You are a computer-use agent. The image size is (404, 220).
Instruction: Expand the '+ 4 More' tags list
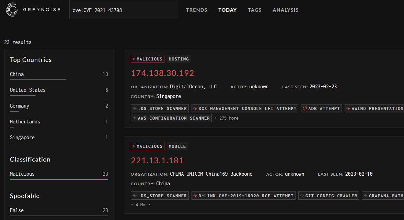click(x=140, y=205)
